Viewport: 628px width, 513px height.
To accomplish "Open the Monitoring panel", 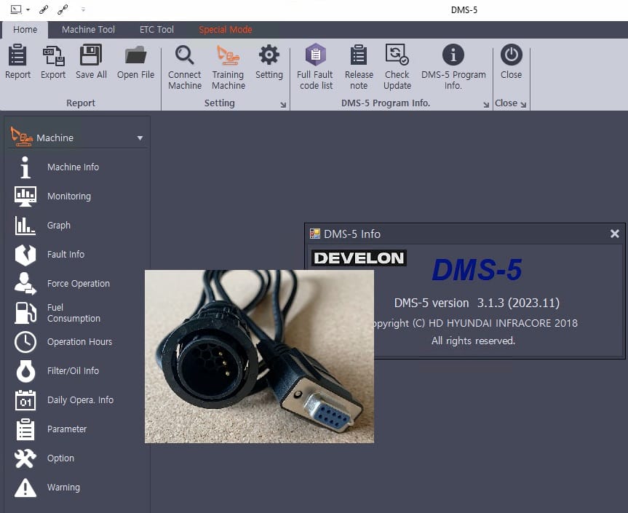I will (x=68, y=196).
